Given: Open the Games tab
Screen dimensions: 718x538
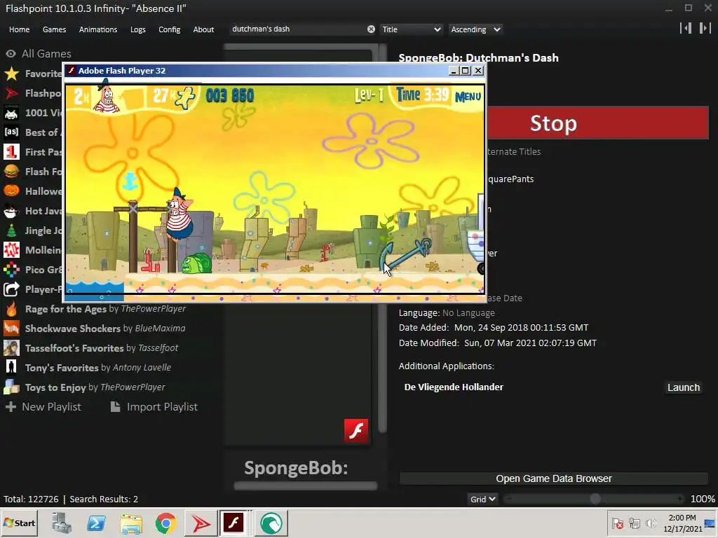Looking at the screenshot, I should click(54, 29).
